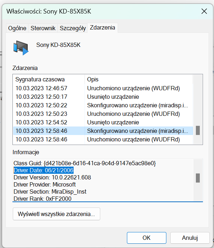Viewport: 214px width, 248px height.
Task: Click Wyświetl wszystkie zdarzenia button
Action: pyautogui.click(x=57, y=214)
